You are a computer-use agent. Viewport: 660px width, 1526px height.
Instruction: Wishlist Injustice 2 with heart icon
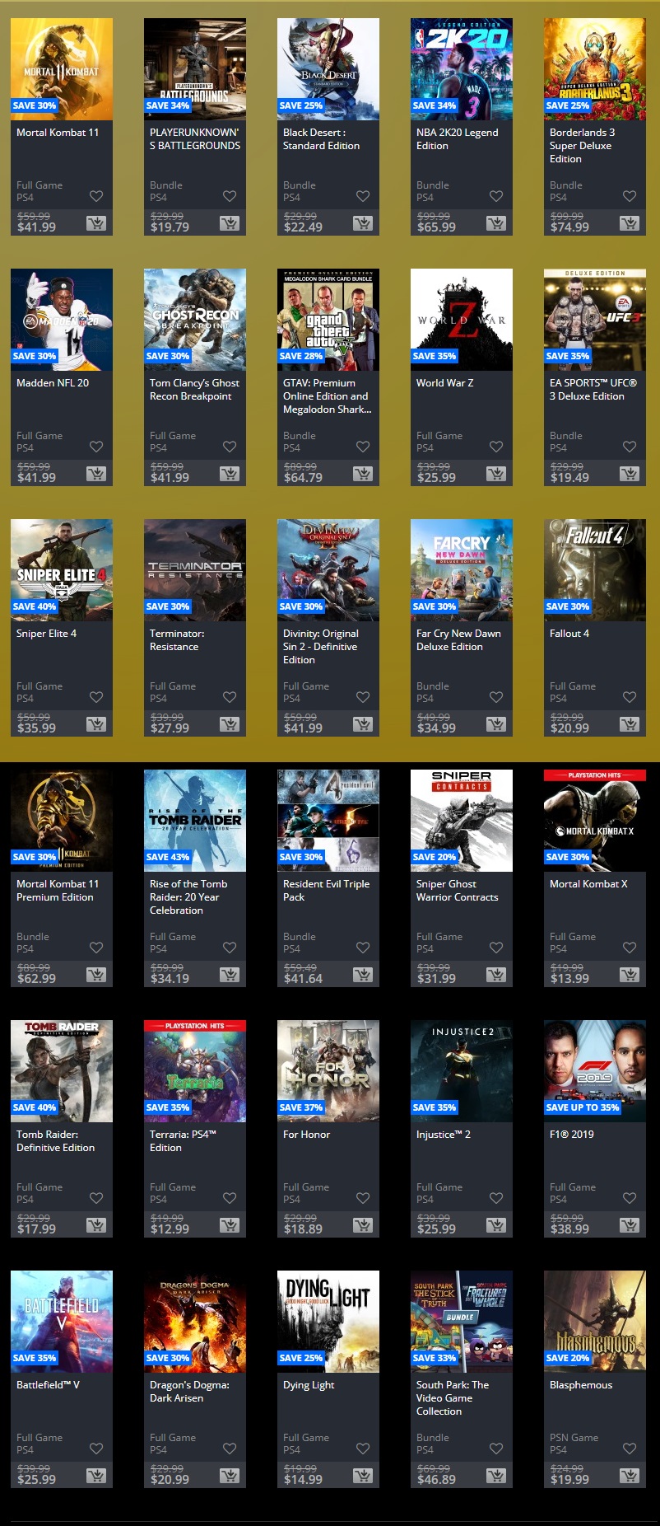496,1198
